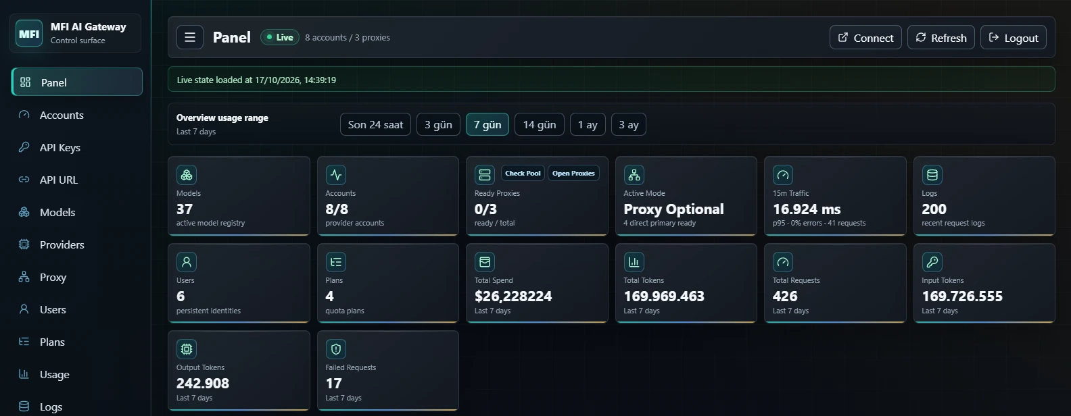Click the Active Mode network icon
This screenshot has height=416, width=1071.
pos(634,175)
